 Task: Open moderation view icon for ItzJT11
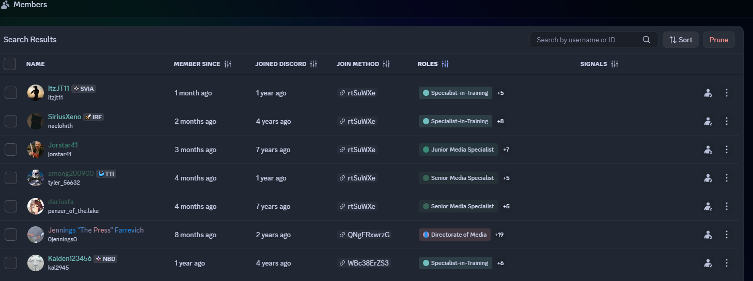708,93
